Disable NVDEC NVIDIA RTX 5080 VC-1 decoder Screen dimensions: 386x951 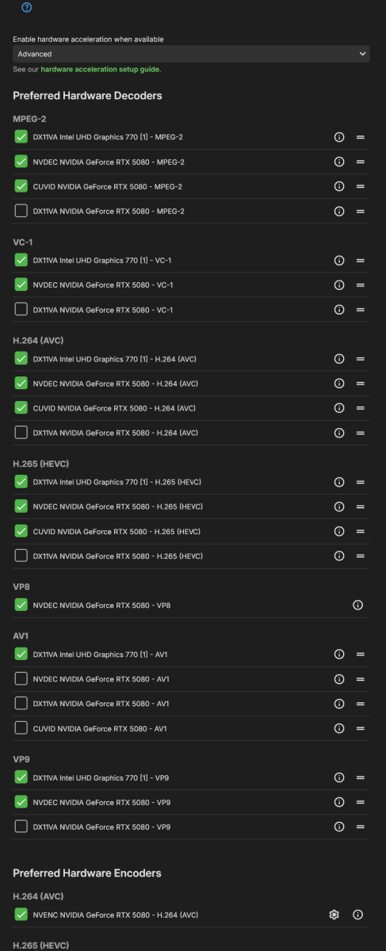[x=21, y=285]
